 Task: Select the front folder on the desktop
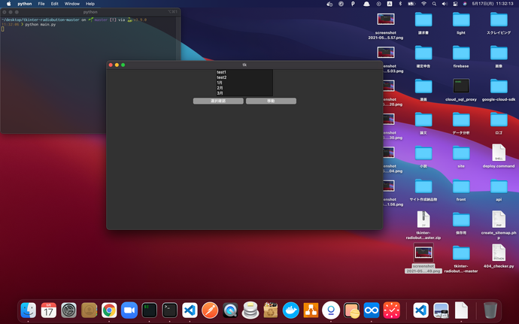461,190
